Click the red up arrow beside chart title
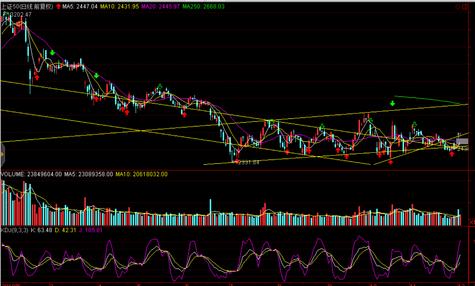 click(58, 6)
